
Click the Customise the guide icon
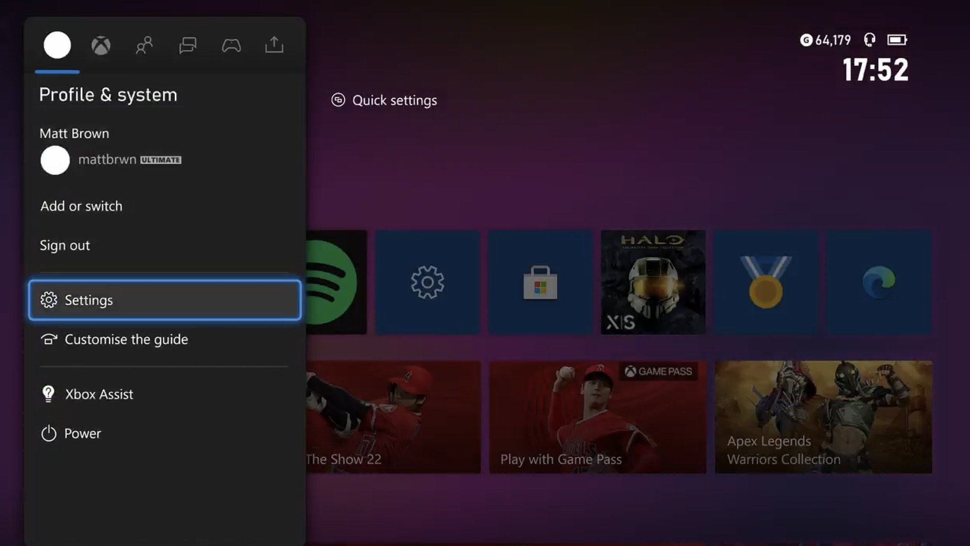(49, 339)
